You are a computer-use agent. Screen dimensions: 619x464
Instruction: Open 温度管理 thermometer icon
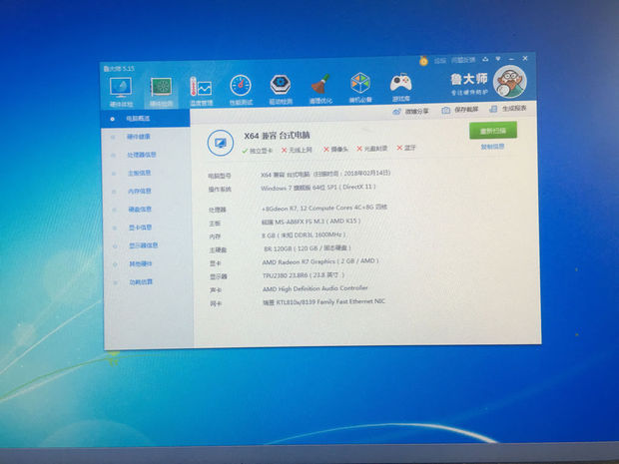tap(201, 87)
